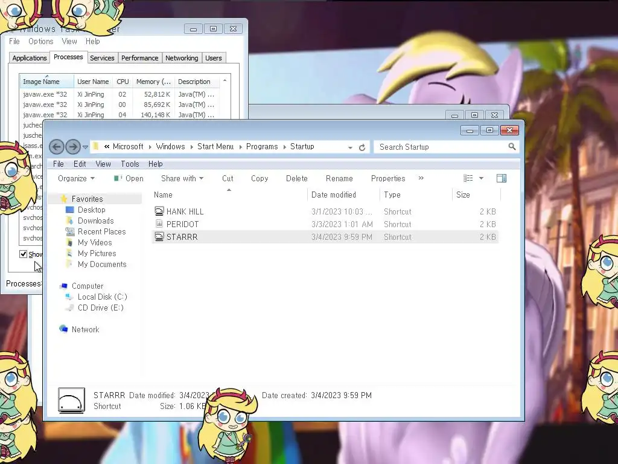Open Desktop in the navigation pane

92,210
